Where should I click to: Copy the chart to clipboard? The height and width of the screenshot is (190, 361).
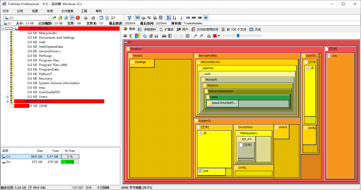click(x=145, y=36)
